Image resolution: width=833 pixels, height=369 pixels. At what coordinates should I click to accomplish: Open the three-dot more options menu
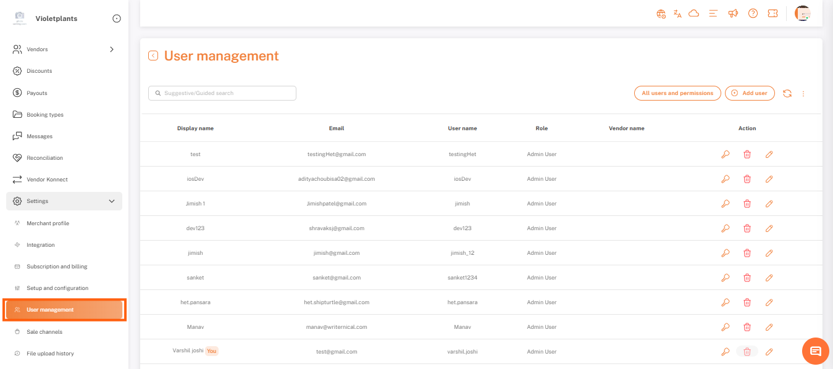[803, 94]
